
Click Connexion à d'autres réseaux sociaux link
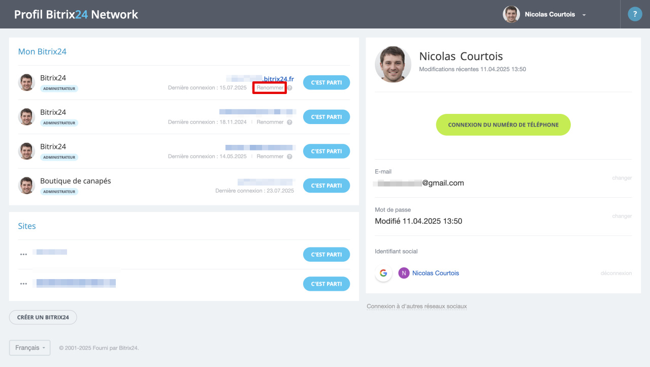417,306
